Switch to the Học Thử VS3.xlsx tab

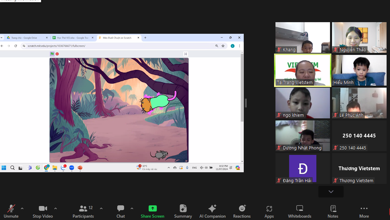click(x=72, y=38)
